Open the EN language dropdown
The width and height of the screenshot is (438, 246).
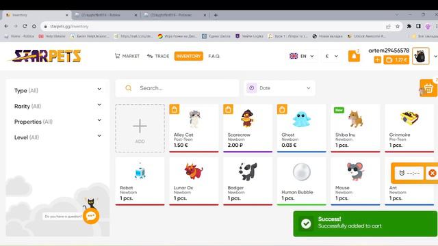click(302, 56)
